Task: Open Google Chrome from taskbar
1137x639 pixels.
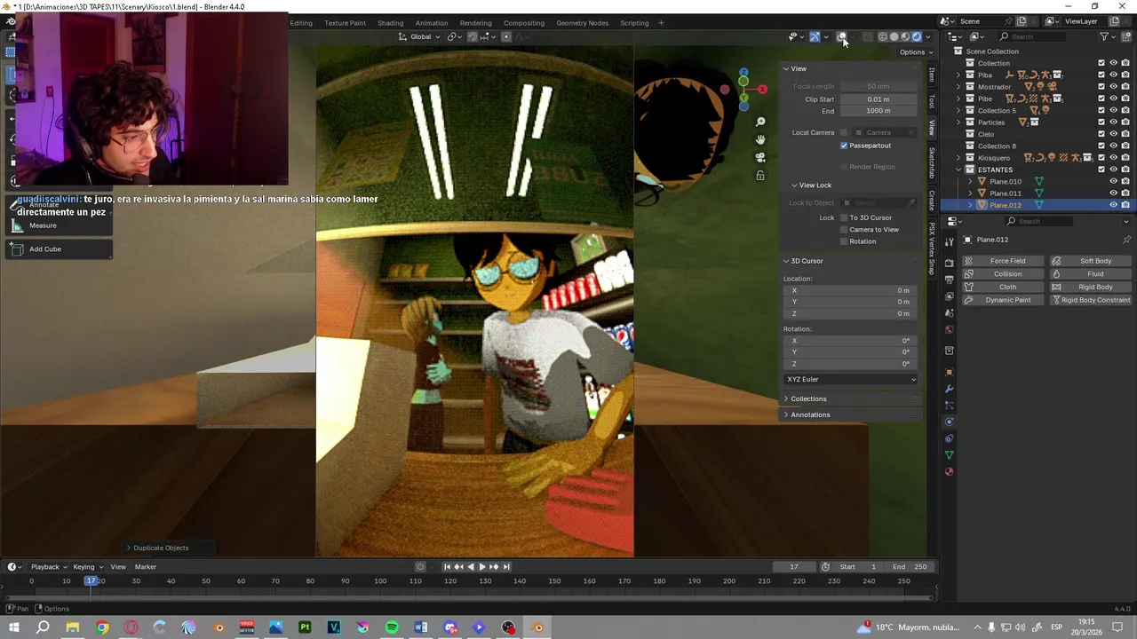Action: 102,627
